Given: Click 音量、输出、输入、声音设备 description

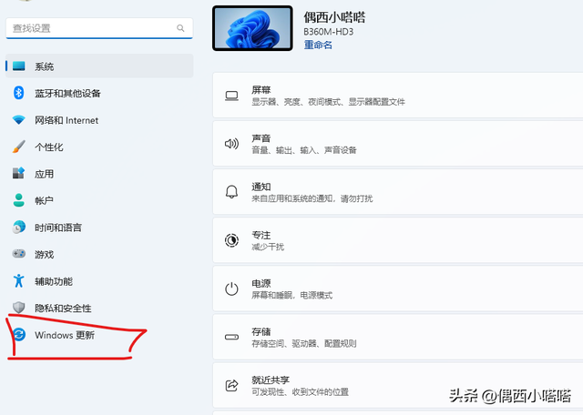Looking at the screenshot, I should coord(304,150).
